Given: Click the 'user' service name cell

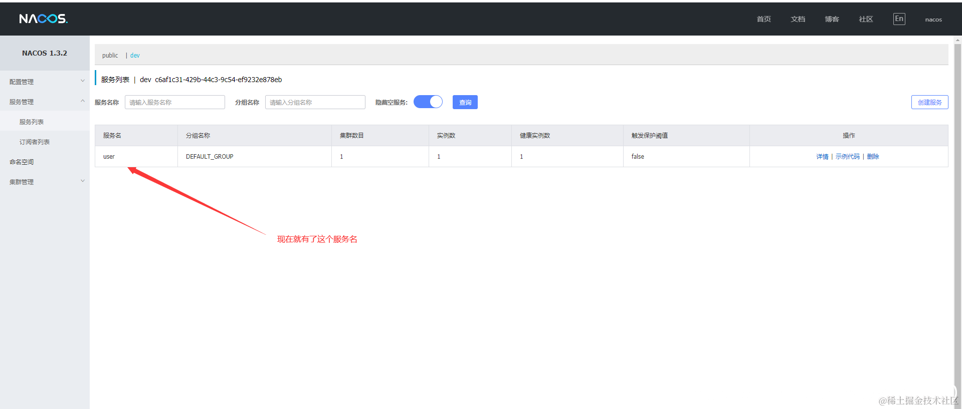Looking at the screenshot, I should click(136, 157).
